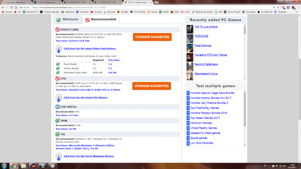
Task: Open the Football Highlights bookmark
Action: point(50,12)
